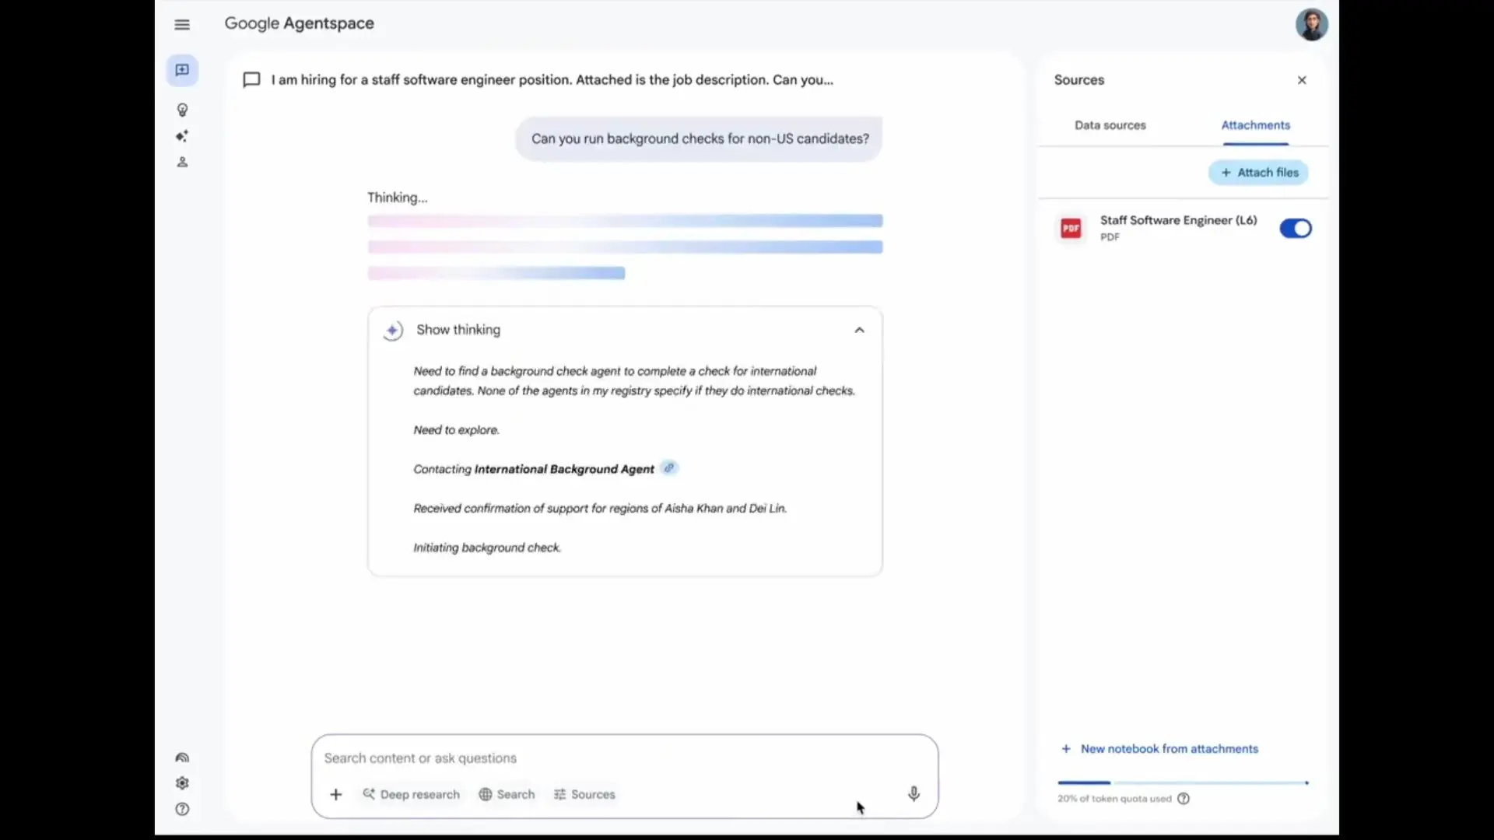Open the sparkle agents sidebar icon
This screenshot has width=1494, height=840.
coord(182,136)
